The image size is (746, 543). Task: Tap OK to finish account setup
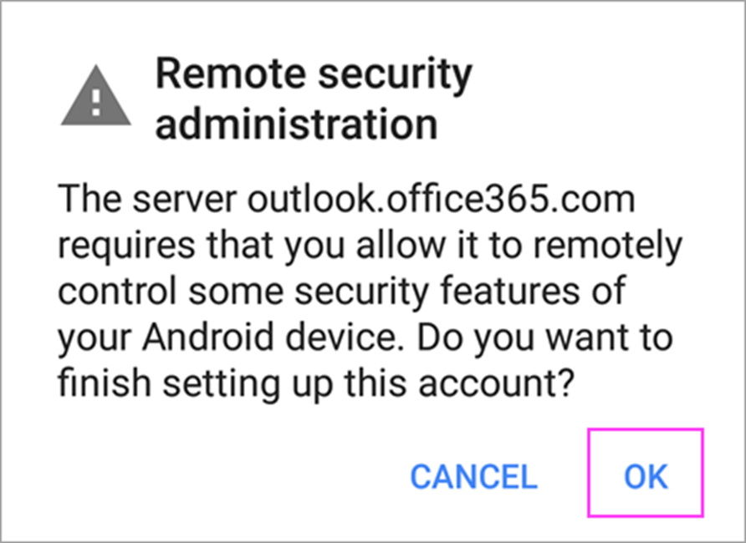646,473
